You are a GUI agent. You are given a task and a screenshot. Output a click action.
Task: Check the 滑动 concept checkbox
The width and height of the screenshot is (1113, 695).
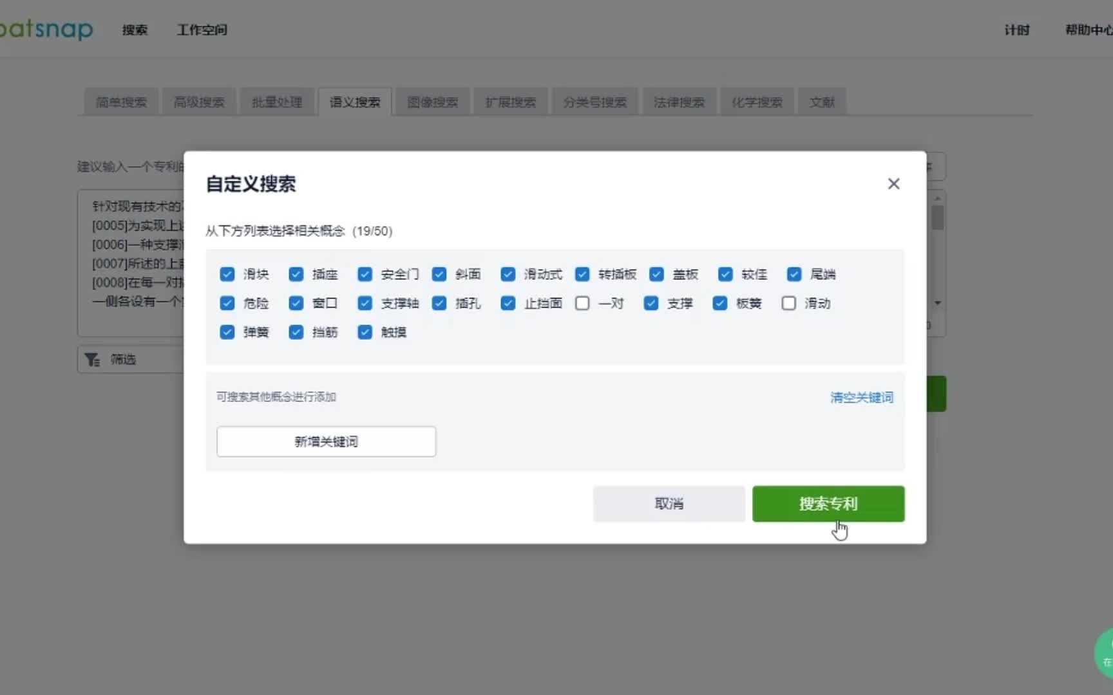pos(789,303)
